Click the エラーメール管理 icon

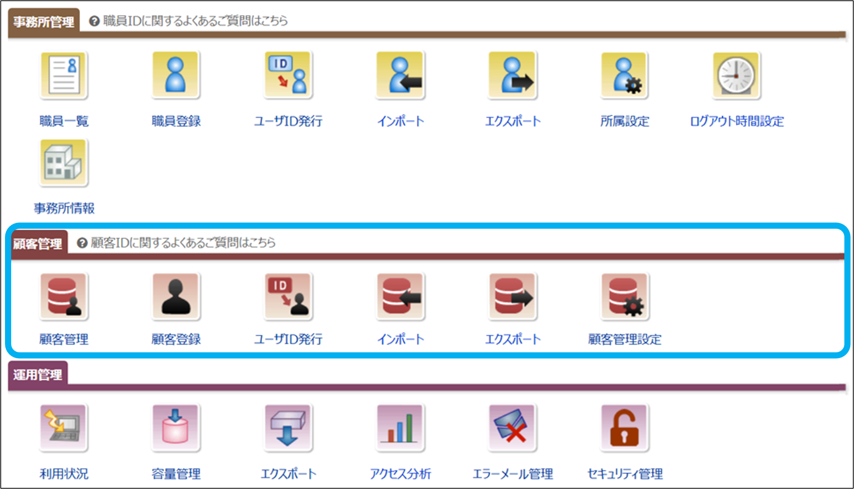(512, 427)
